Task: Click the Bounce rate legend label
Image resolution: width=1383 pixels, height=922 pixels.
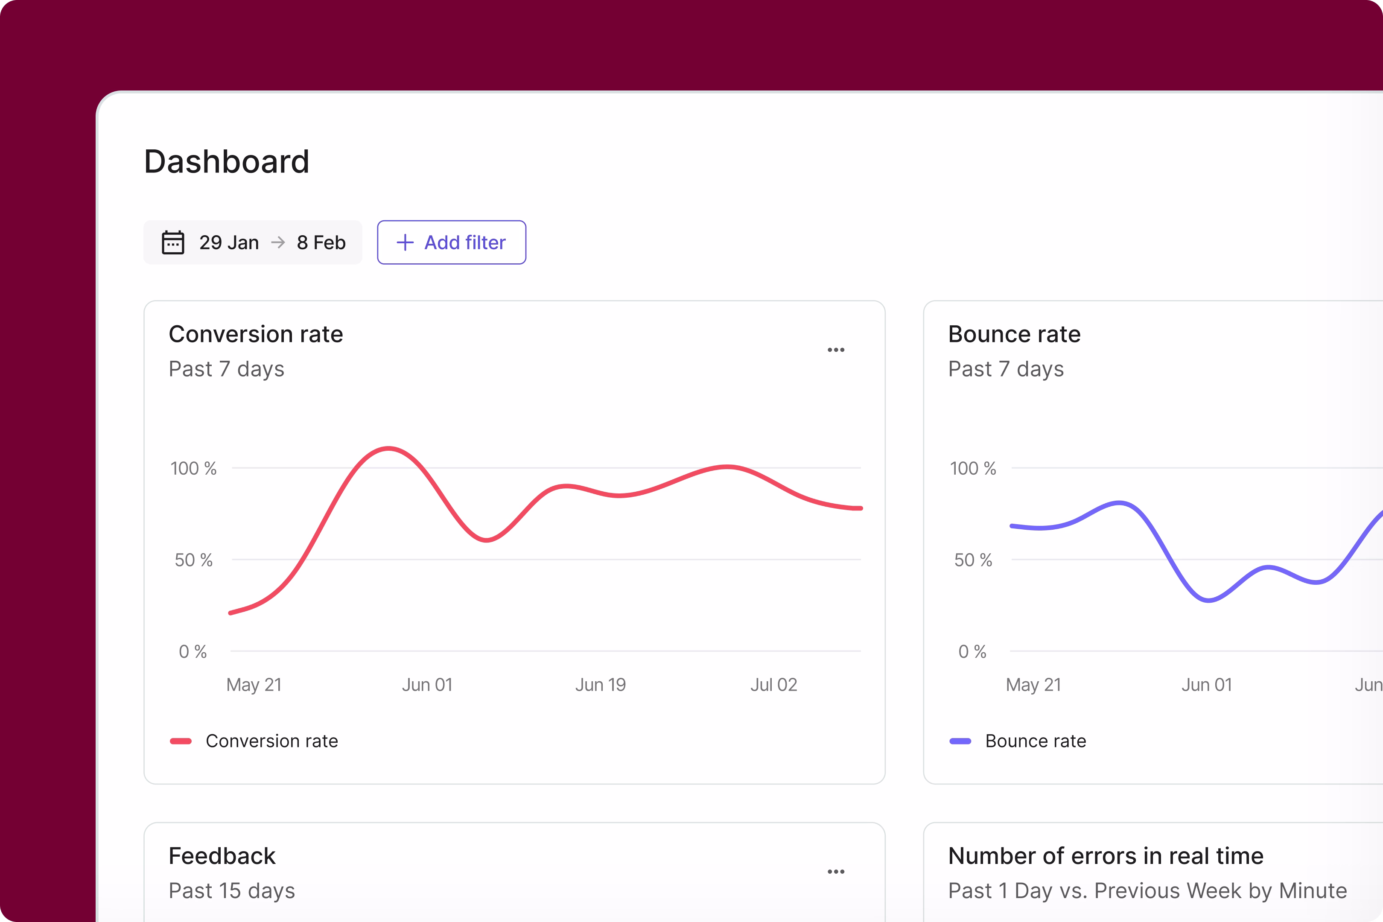Action: click(1036, 741)
